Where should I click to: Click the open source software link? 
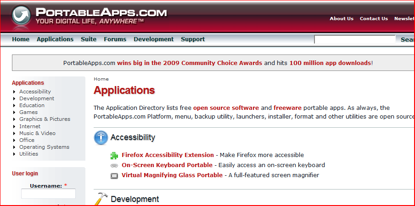(226, 108)
